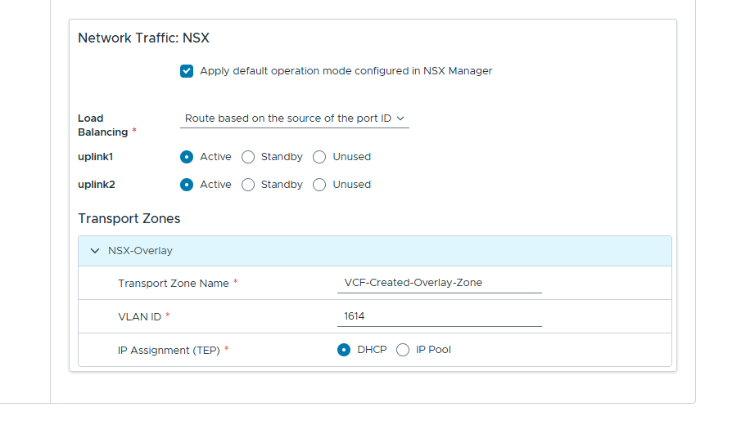The height and width of the screenshot is (425, 732).
Task: Click the Network Traffic: NSX heading
Action: (x=144, y=38)
